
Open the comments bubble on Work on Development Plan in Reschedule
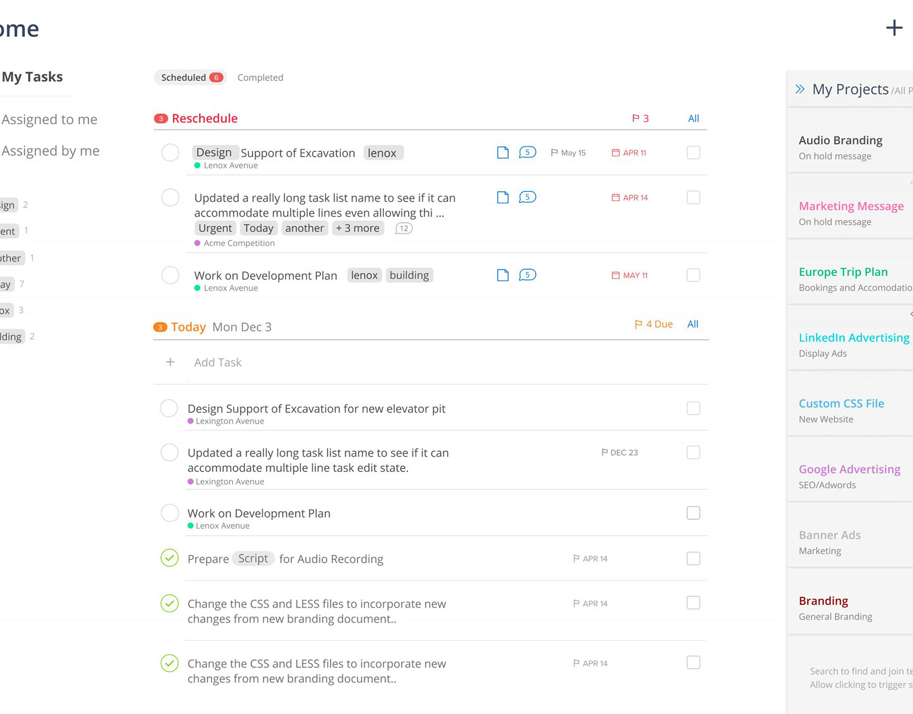tap(527, 275)
